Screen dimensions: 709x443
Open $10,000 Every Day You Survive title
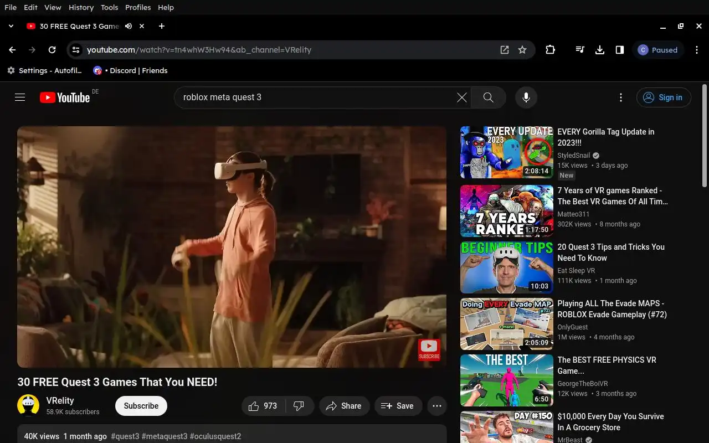(611, 422)
